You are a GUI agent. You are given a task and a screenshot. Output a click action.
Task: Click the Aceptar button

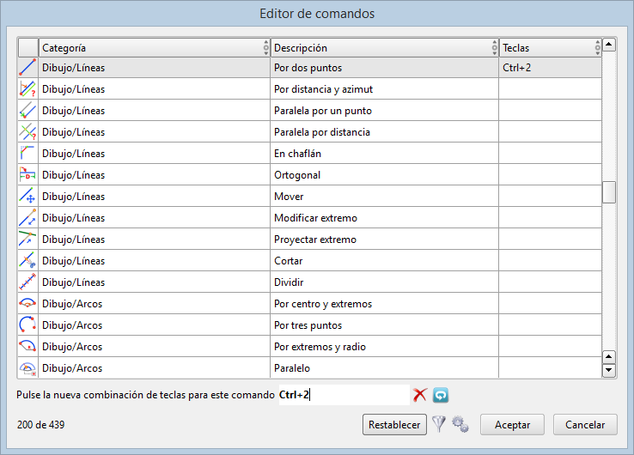(x=512, y=425)
